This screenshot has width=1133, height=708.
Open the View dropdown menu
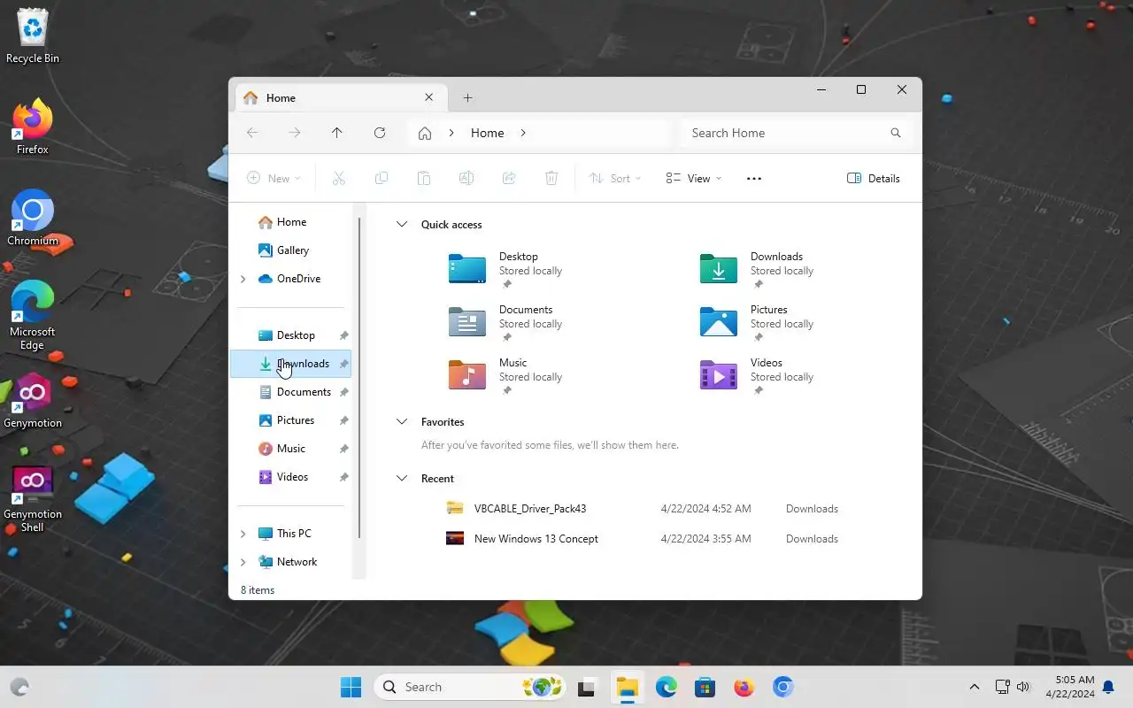tap(694, 178)
